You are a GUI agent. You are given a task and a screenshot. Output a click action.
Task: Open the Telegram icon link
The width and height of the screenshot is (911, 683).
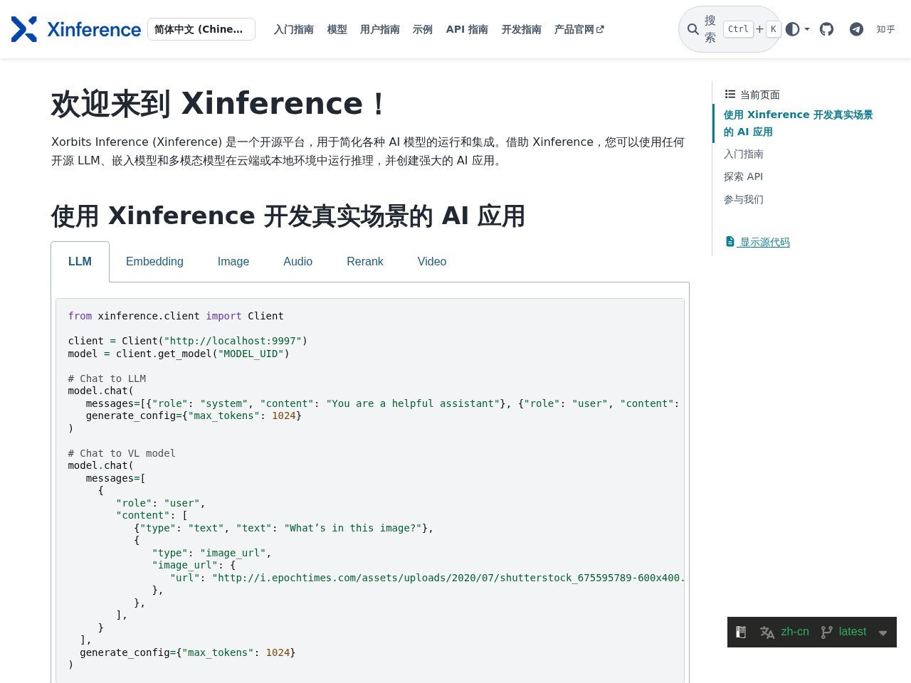click(856, 29)
